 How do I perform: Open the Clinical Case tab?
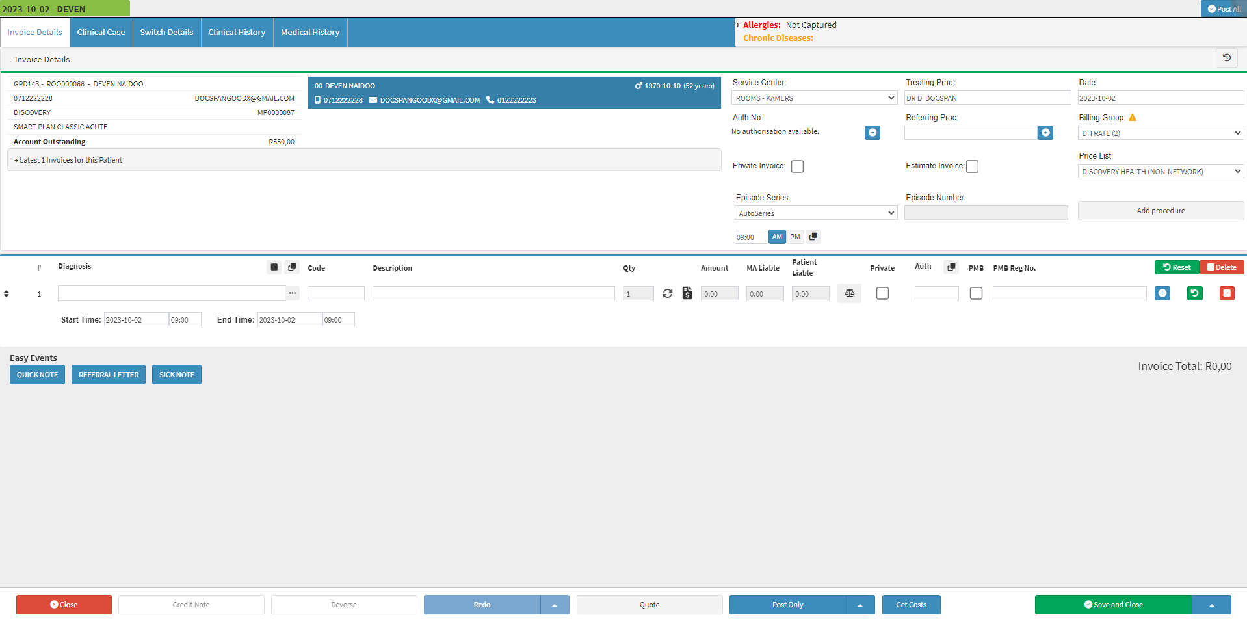(101, 33)
